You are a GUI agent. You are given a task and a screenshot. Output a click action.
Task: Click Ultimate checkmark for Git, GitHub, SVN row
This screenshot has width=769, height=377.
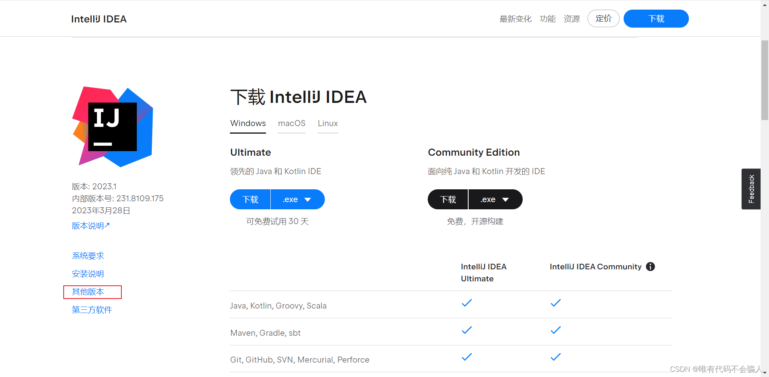pyautogui.click(x=467, y=357)
